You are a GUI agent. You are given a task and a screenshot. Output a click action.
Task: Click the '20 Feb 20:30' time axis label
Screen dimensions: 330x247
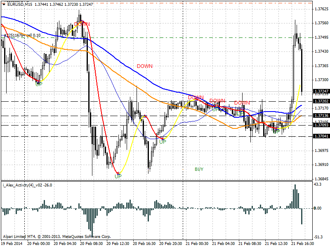coord(171,244)
